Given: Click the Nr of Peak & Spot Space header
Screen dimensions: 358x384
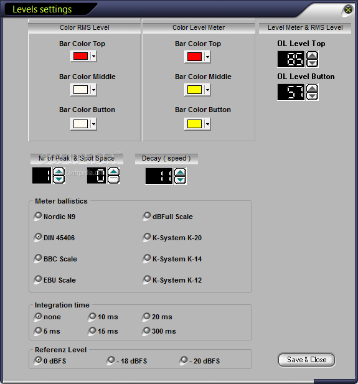Looking at the screenshot, I should 77,159.
